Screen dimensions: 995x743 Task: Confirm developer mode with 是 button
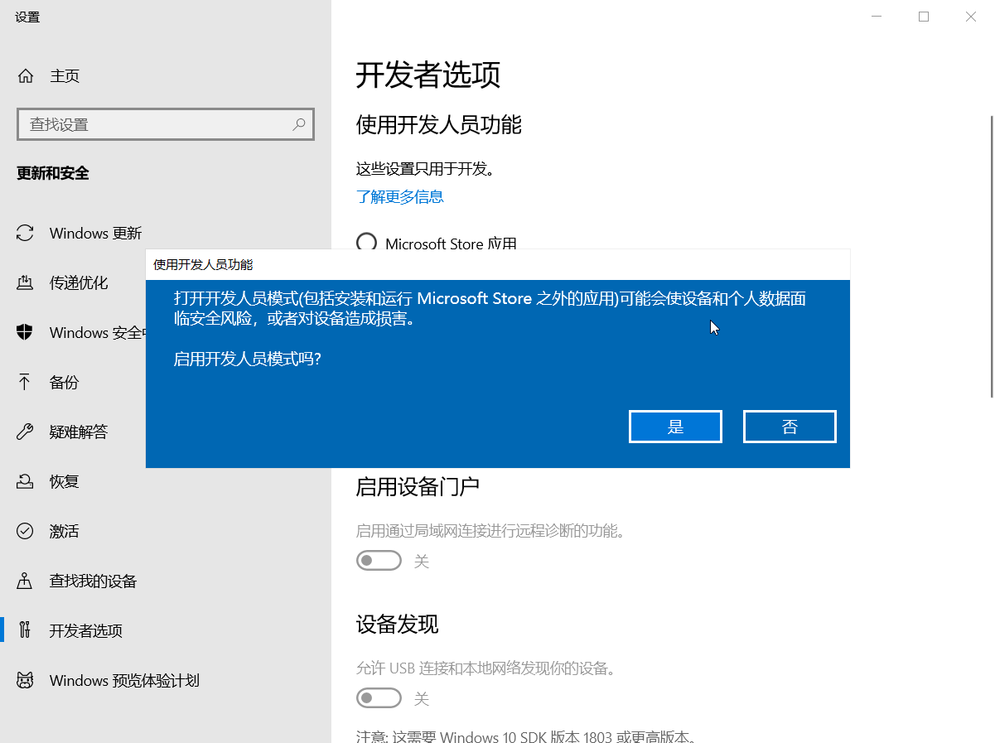(675, 427)
